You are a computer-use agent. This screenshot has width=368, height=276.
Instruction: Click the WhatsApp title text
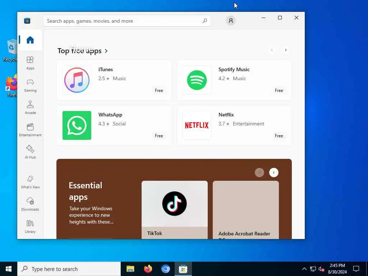tap(110, 115)
